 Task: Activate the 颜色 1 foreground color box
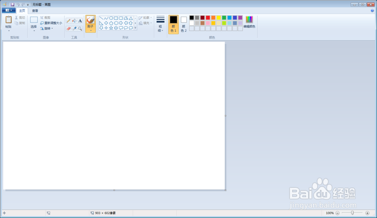pyautogui.click(x=173, y=24)
